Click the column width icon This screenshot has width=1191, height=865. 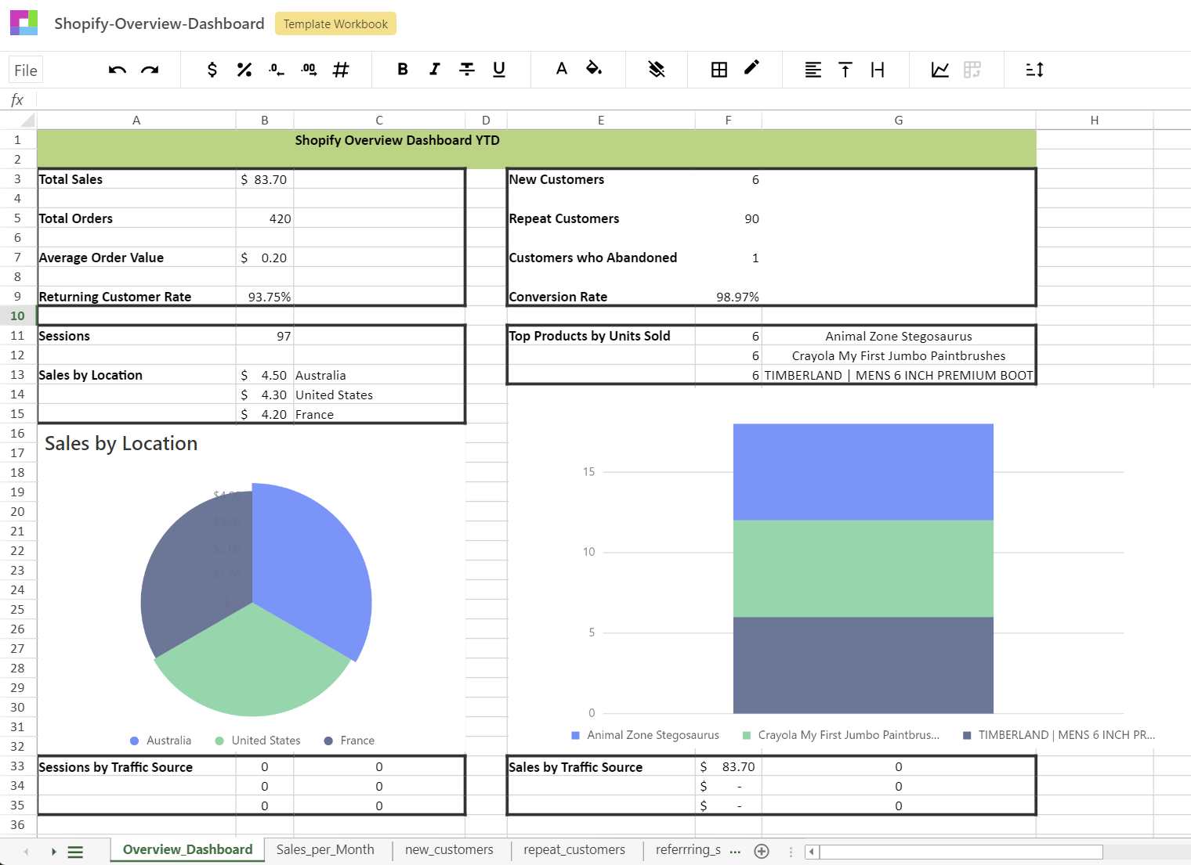pos(878,70)
